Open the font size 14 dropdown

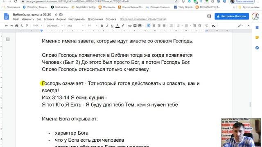[93, 26]
